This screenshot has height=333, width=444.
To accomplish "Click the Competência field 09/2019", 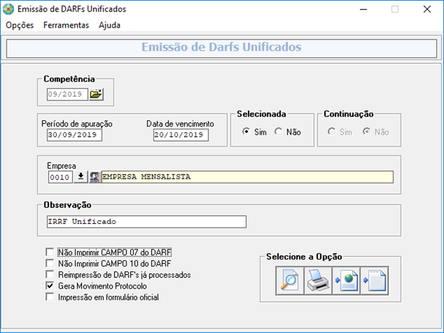I will [67, 95].
